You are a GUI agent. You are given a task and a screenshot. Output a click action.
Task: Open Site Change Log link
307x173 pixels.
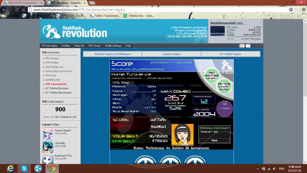pos(54,67)
